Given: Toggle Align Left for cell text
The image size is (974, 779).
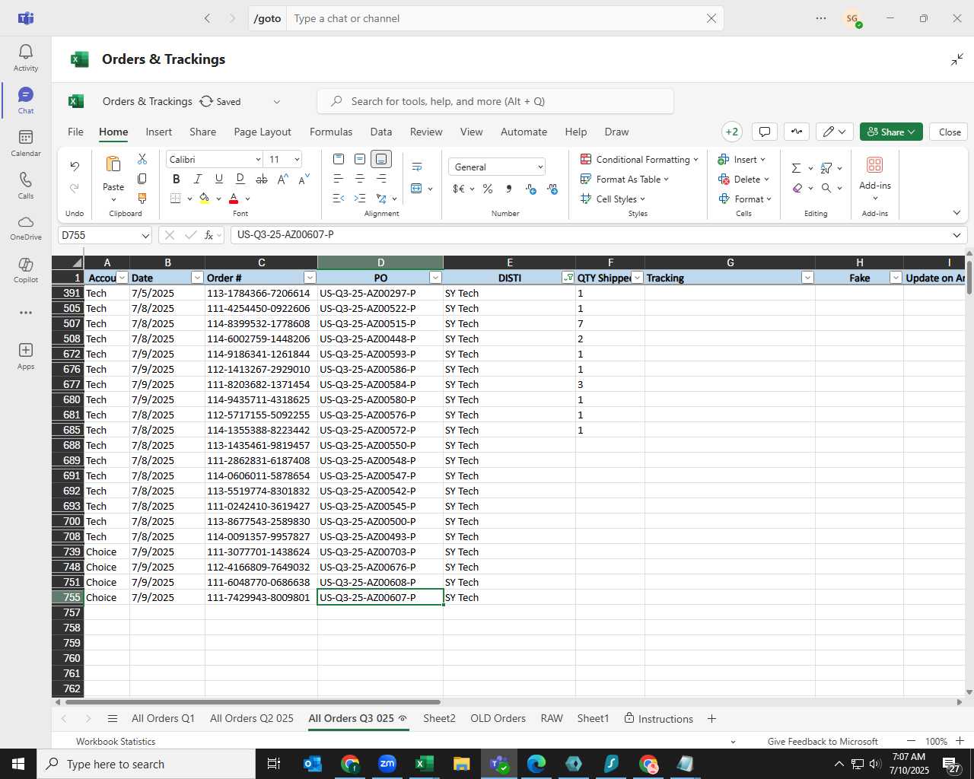Looking at the screenshot, I should click(x=339, y=179).
